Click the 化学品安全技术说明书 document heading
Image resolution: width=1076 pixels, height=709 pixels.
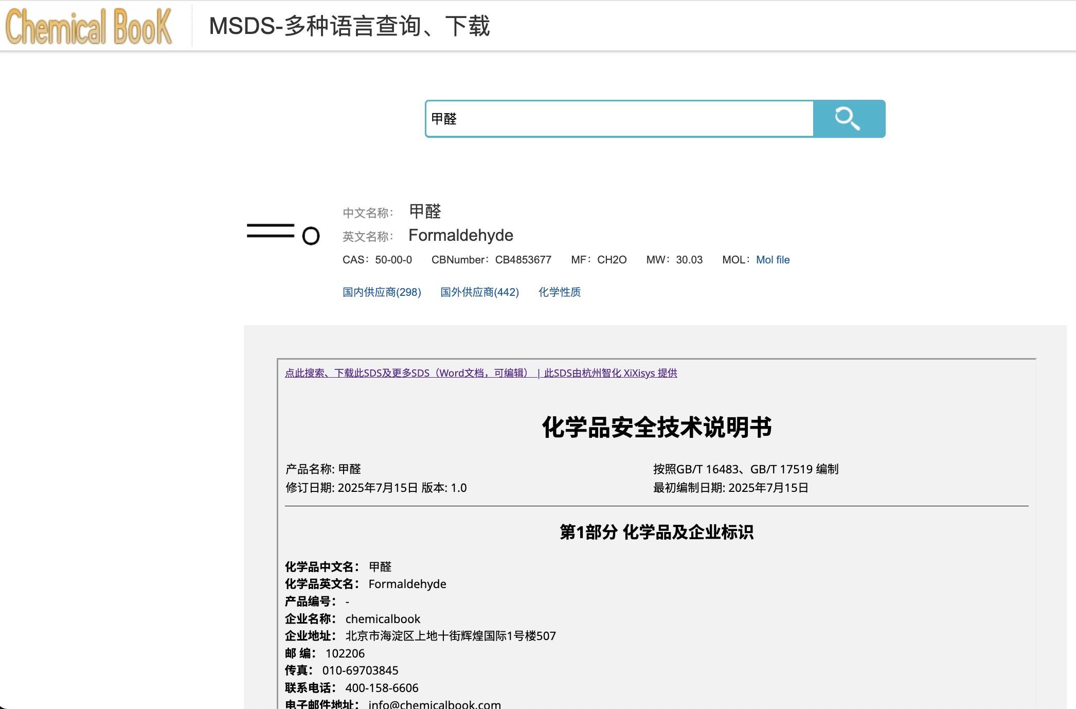coord(656,427)
